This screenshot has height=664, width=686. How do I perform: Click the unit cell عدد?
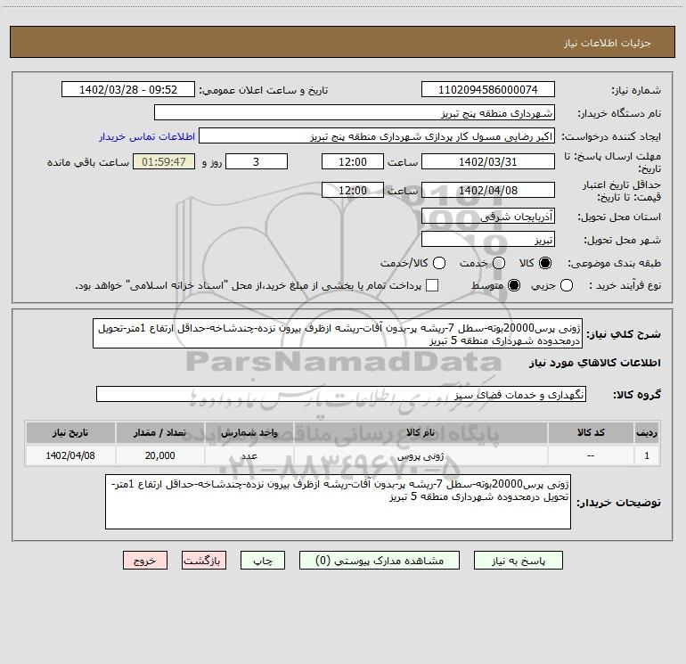pos(249,456)
